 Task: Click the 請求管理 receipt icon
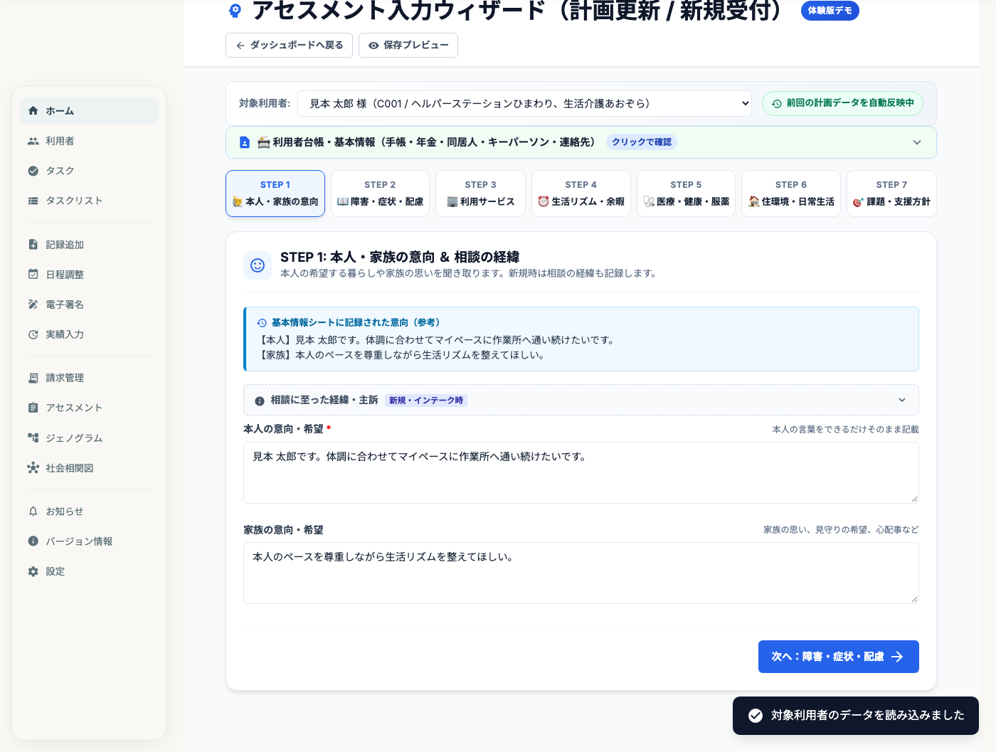point(33,378)
